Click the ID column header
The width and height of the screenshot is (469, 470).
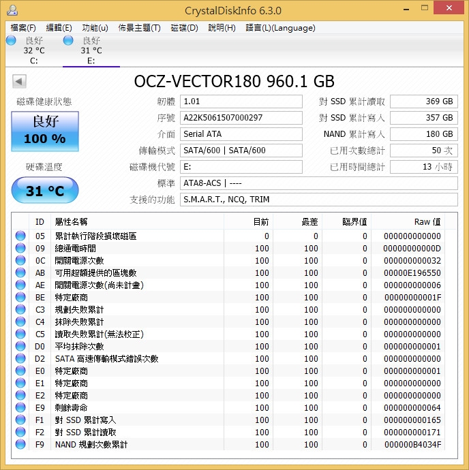coord(40,222)
